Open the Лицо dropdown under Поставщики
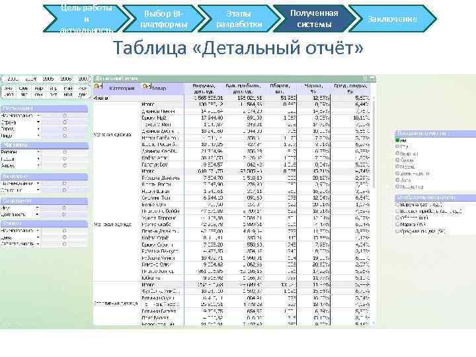The width and height of the screenshot is (476, 357). 38,136
